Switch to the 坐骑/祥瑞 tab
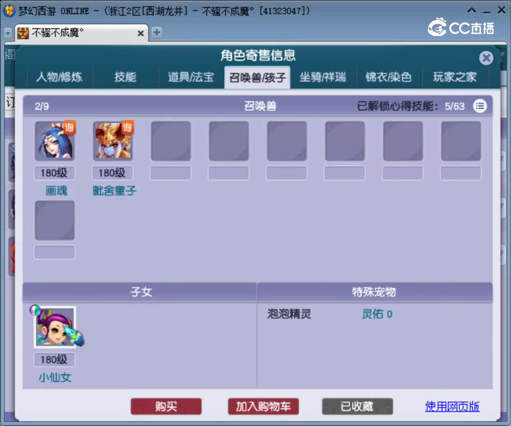The image size is (511, 426). (323, 77)
